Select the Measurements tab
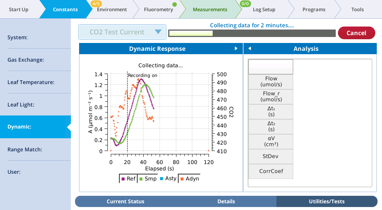 (210, 9)
